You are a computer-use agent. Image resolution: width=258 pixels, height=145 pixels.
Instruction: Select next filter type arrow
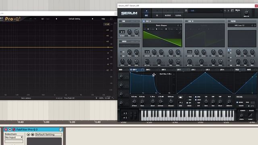click(x=255, y=25)
